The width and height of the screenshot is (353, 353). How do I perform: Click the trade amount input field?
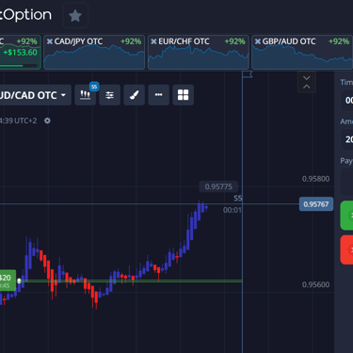click(x=347, y=139)
